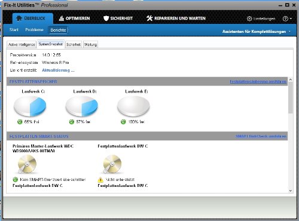The image size is (299, 221).
Task: Open the Sicherheit section
Action: point(118,19)
